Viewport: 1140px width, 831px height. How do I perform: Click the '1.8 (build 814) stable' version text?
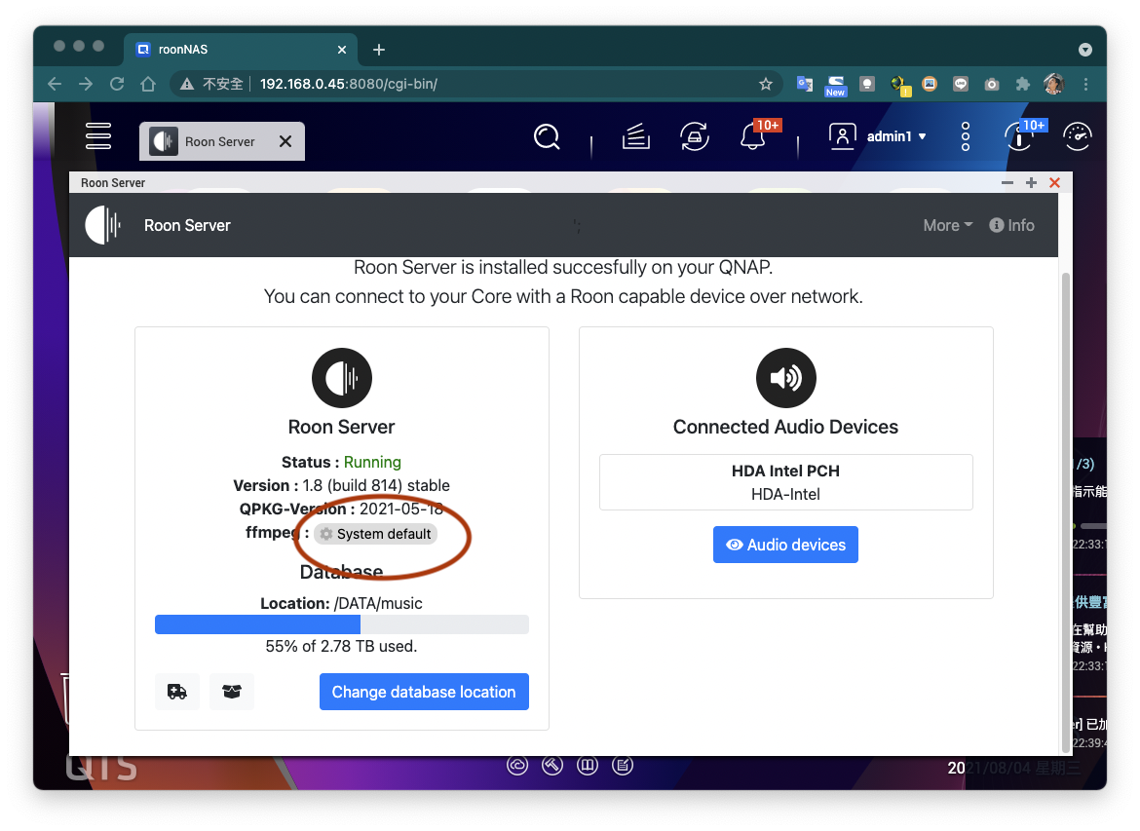(376, 485)
